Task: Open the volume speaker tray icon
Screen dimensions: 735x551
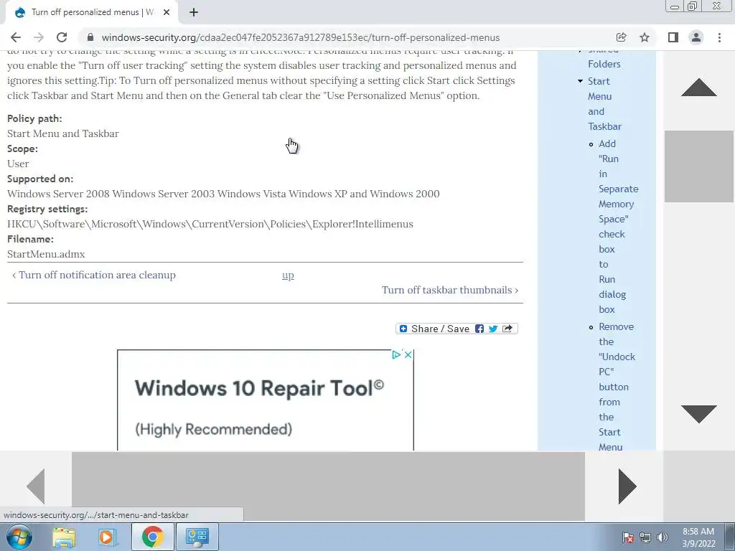Action: point(663,537)
